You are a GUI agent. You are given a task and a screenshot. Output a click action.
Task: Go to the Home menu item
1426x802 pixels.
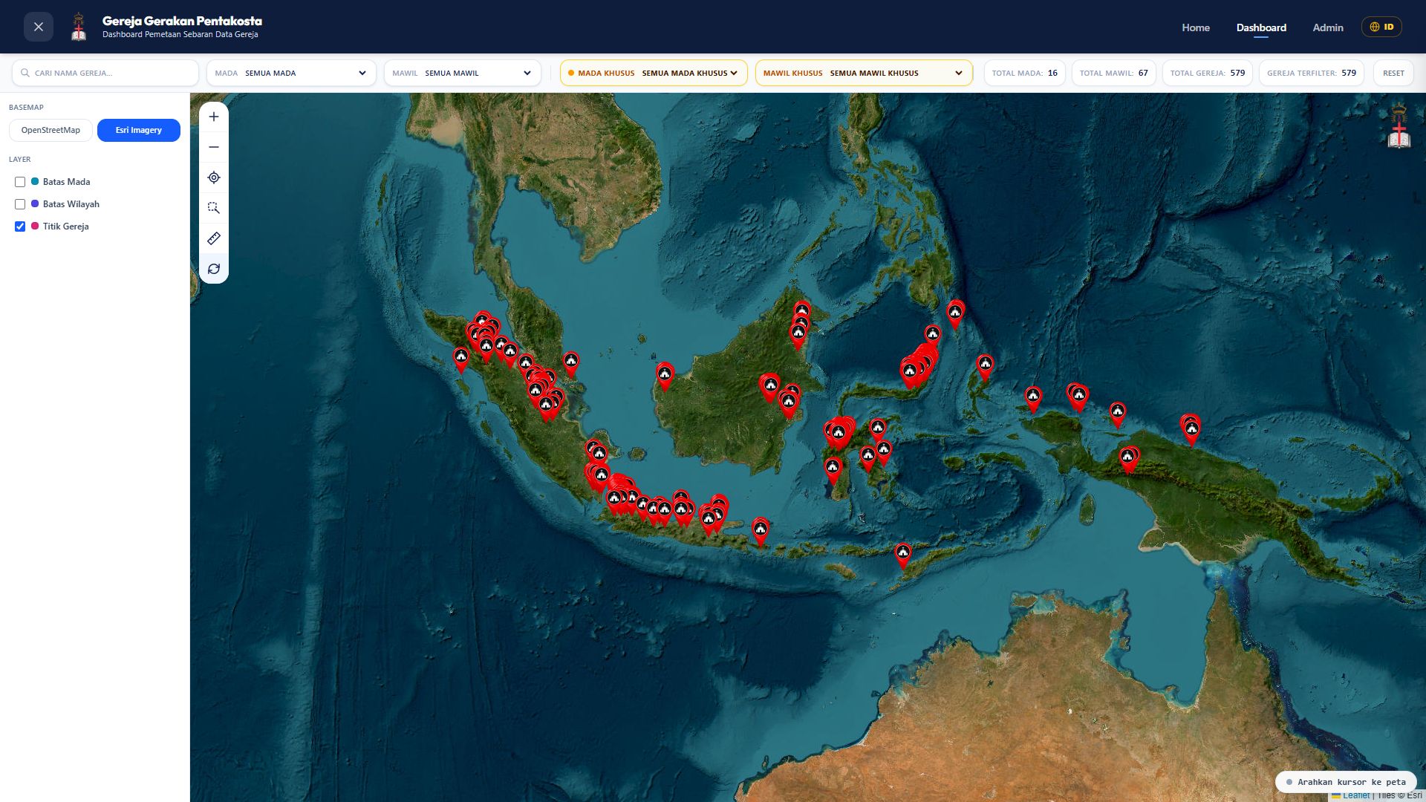click(x=1196, y=27)
